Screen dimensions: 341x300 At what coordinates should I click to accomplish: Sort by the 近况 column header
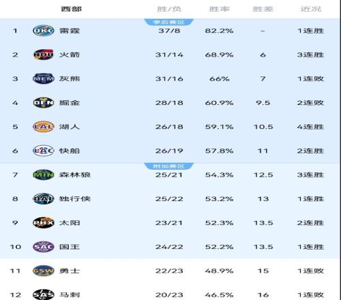click(311, 9)
